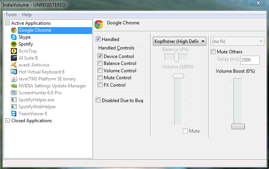The width and height of the screenshot is (269, 169).
Task: Select AcroTray entry
Action: click(28, 51)
